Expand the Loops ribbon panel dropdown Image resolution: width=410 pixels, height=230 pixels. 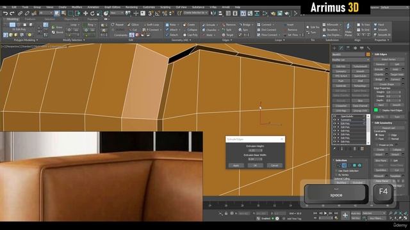[279, 40]
